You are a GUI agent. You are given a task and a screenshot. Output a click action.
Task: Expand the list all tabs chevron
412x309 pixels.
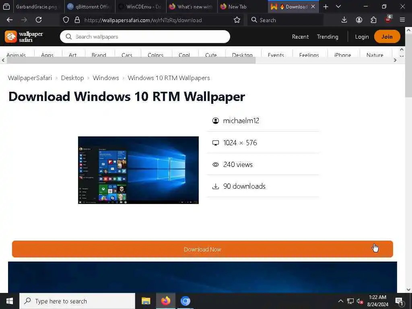pos(338,7)
